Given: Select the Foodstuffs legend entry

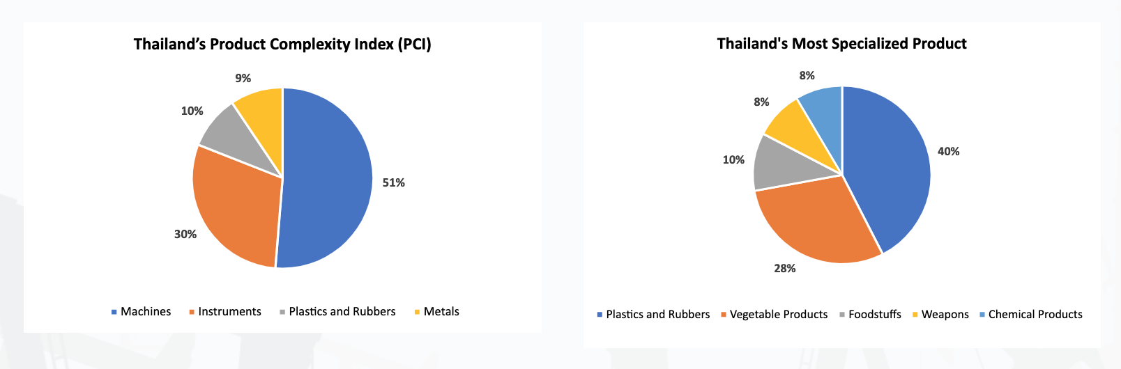Looking at the screenshot, I should [x=874, y=315].
